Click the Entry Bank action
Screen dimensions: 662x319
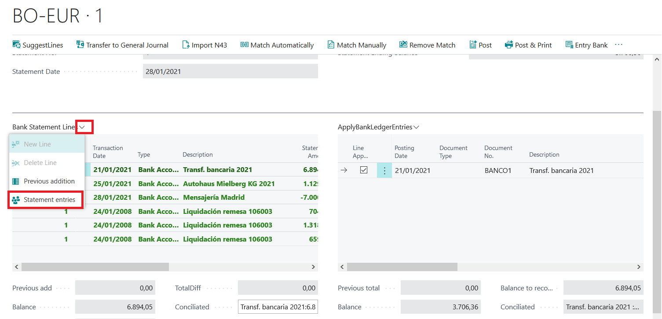coord(586,45)
